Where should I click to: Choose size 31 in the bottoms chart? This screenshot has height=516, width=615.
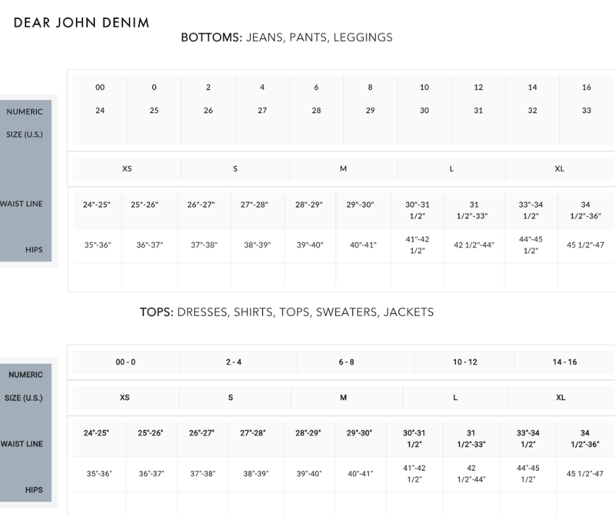click(x=478, y=111)
